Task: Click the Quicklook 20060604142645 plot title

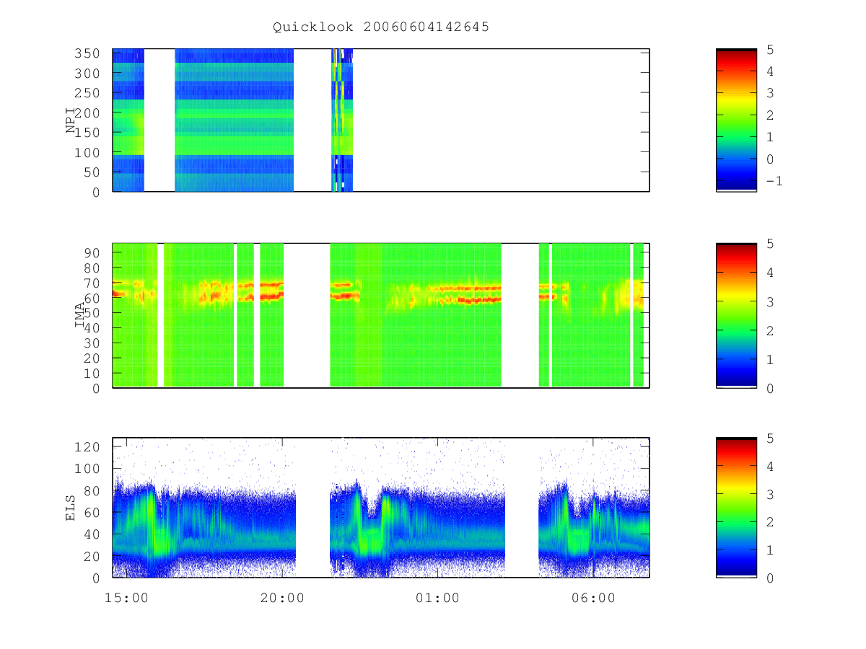Action: [x=381, y=27]
